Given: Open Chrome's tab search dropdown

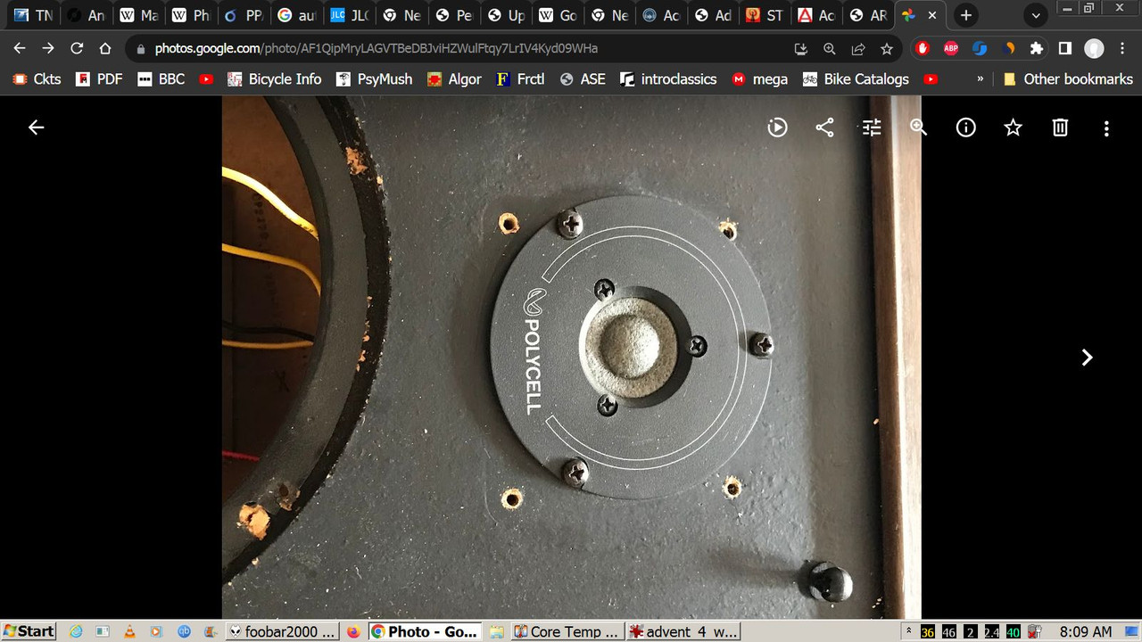Looking at the screenshot, I should tap(1035, 15).
